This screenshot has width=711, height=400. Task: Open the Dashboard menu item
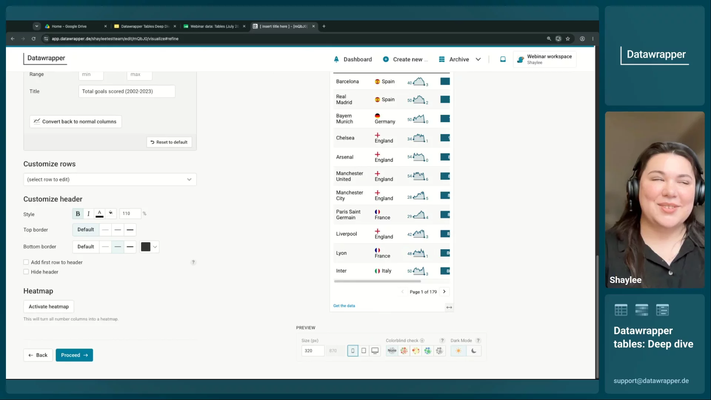point(353,59)
